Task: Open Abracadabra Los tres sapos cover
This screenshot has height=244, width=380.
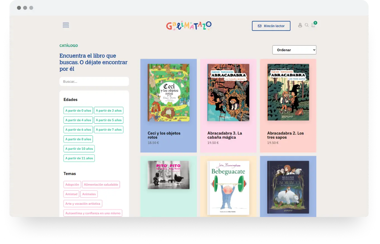Action: (288, 92)
